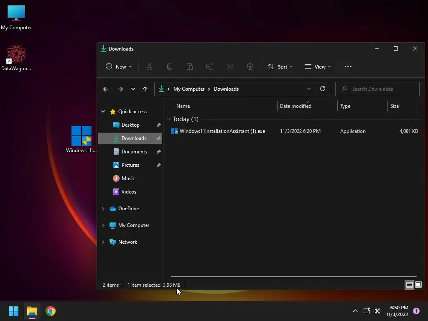Expand the Network tree node
The image size is (428, 321).
103,242
